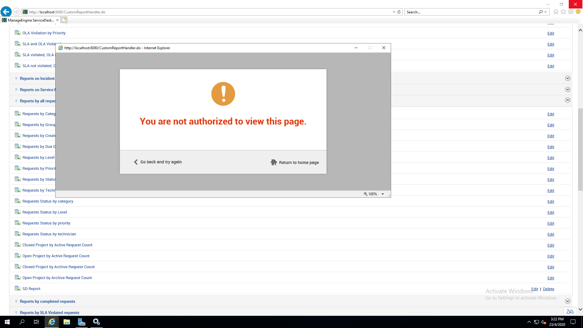The height and width of the screenshot is (328, 583).
Task: Click the icon next to OLA Violation by Priority
Action: [18, 32]
